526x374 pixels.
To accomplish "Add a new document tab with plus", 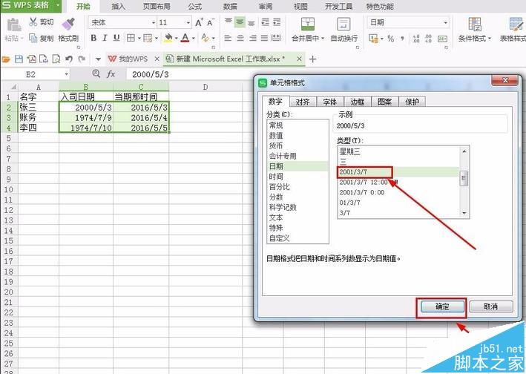I will [312, 59].
